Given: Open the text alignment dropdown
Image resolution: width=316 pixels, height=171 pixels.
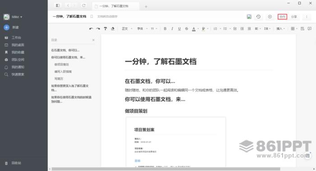Looking at the screenshot, I should tap(258, 29).
